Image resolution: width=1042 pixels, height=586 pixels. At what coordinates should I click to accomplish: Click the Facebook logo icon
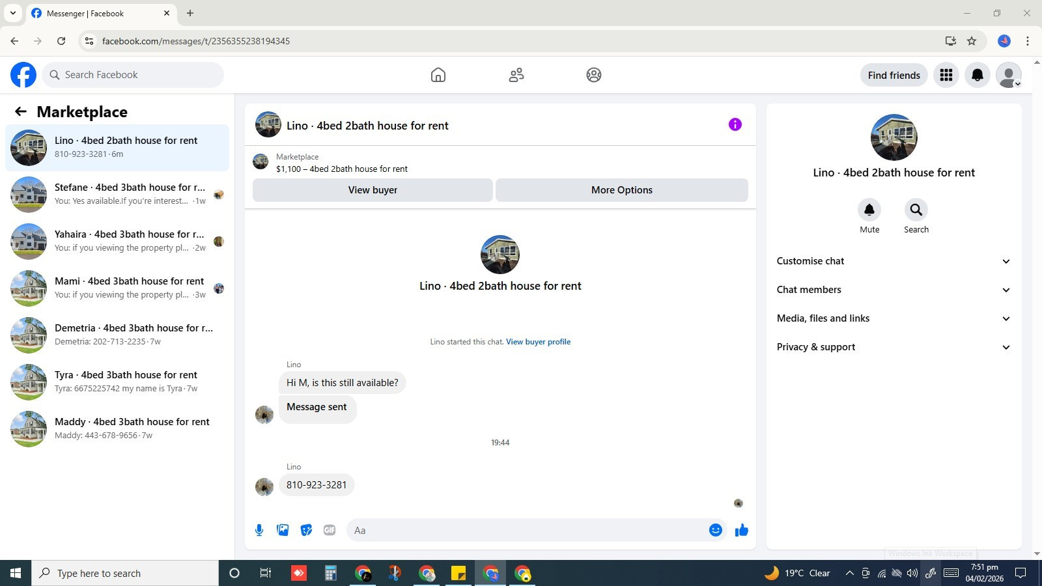coord(23,75)
